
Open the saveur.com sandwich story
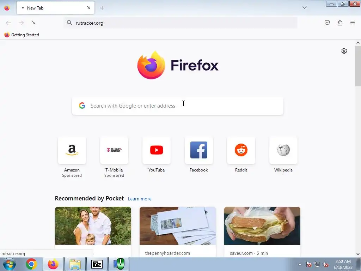pos(262,226)
